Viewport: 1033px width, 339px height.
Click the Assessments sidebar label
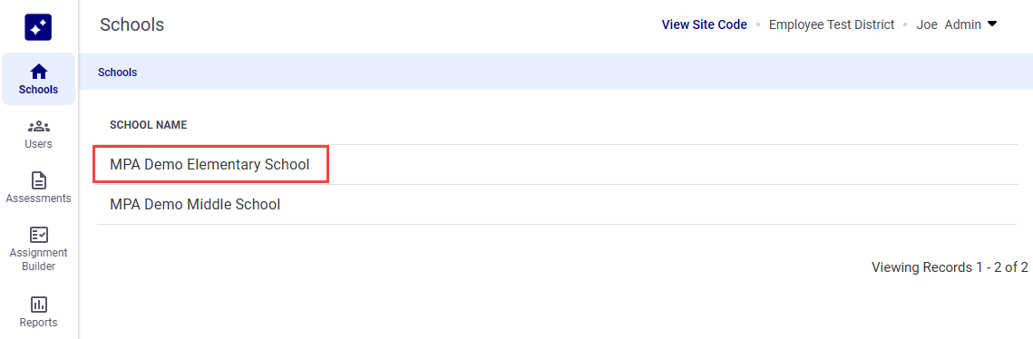click(39, 199)
